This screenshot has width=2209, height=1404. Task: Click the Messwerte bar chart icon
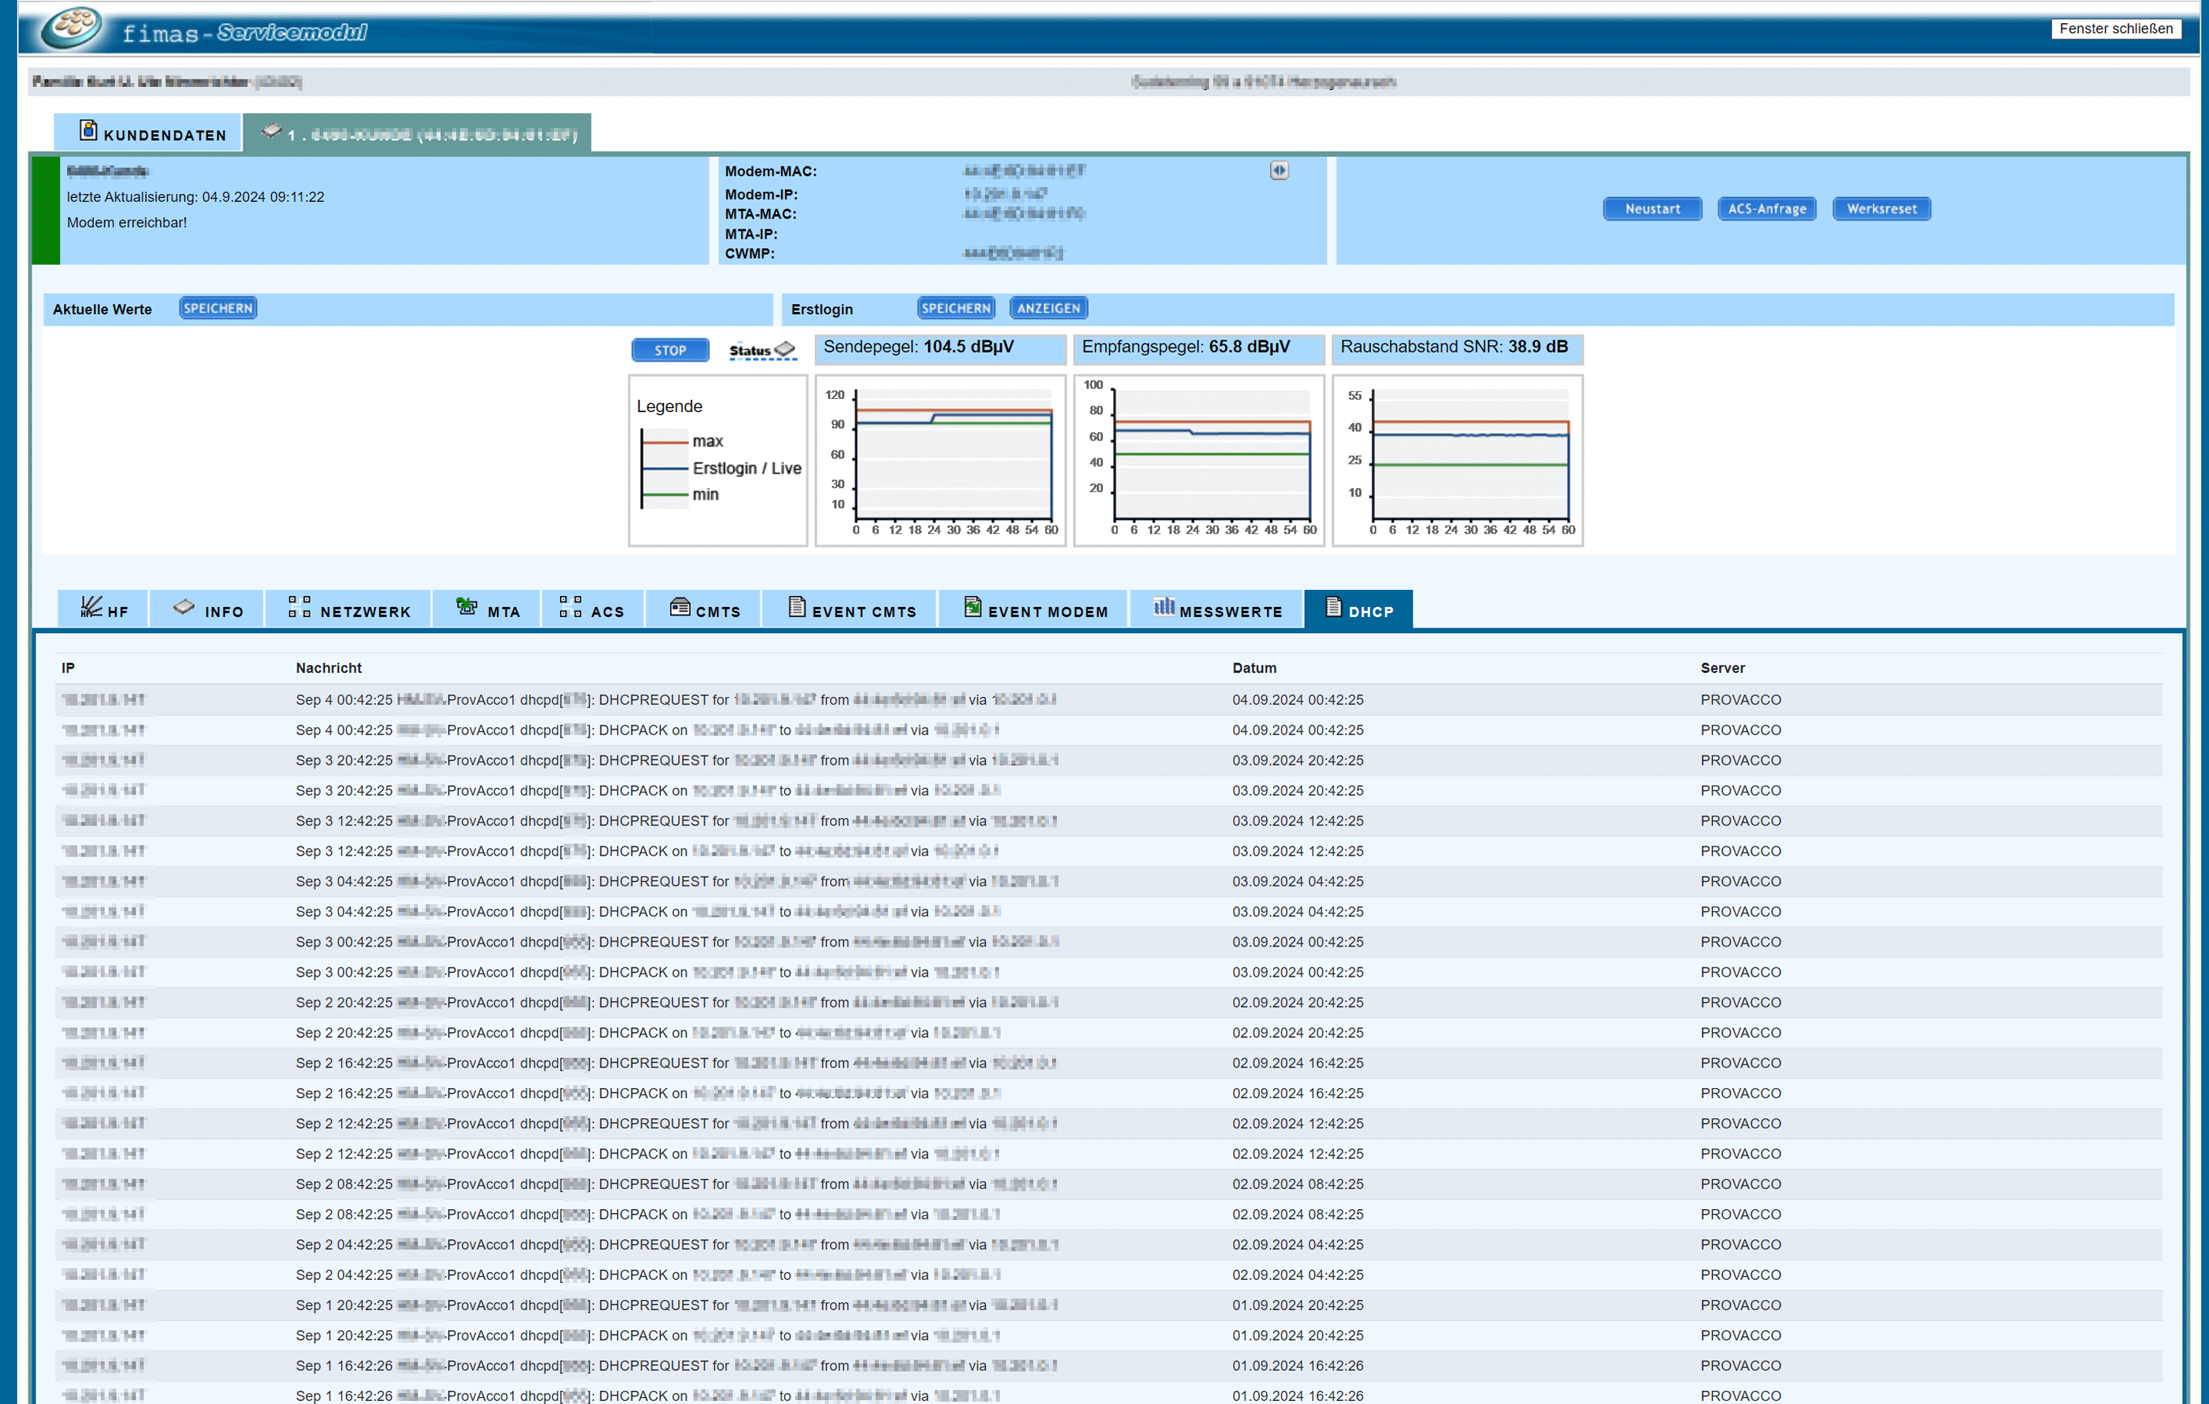coord(1163,607)
